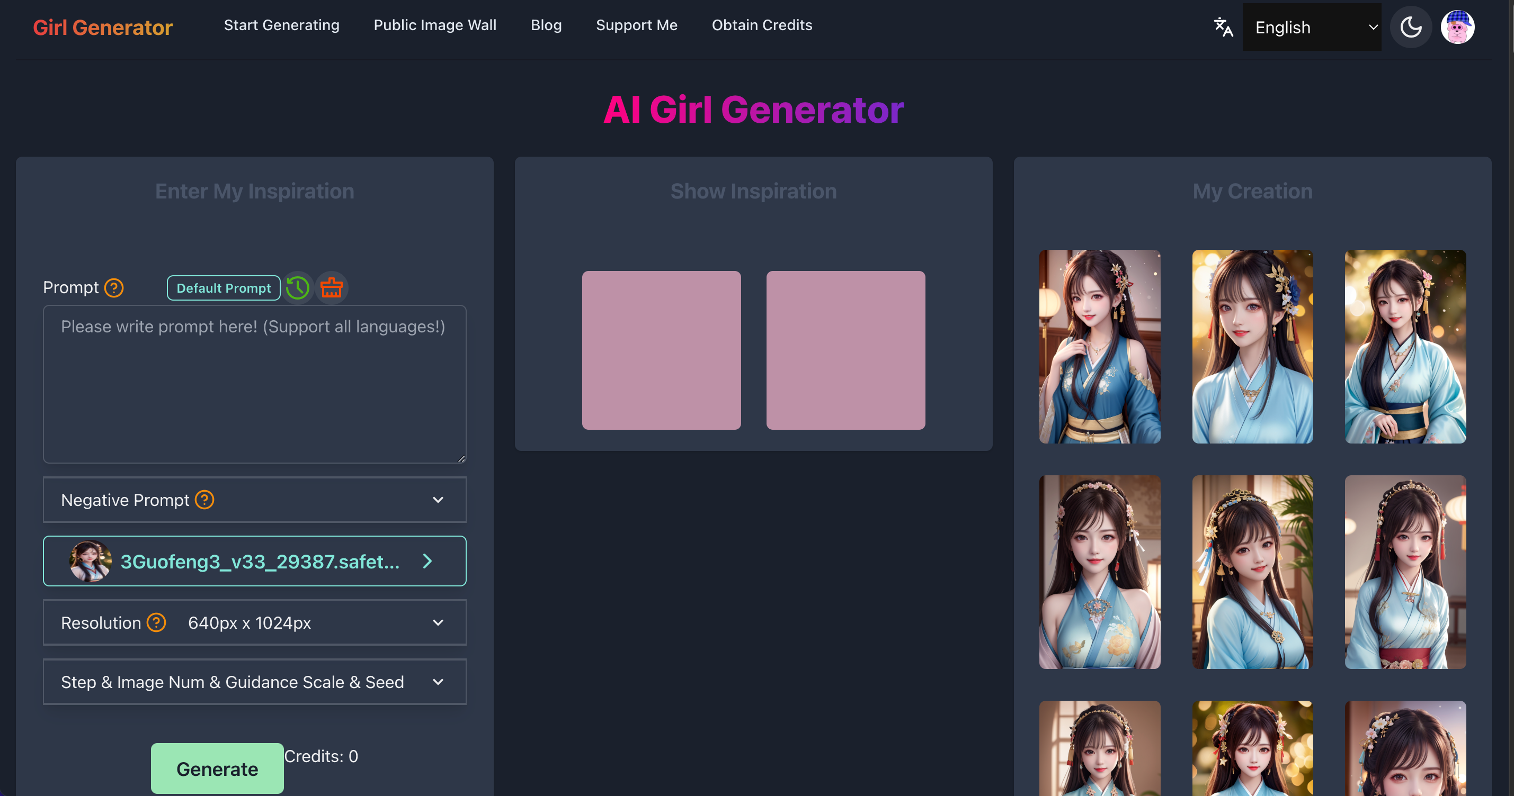The height and width of the screenshot is (796, 1514).
Task: Click the Negative Prompt help icon
Action: [x=204, y=500]
